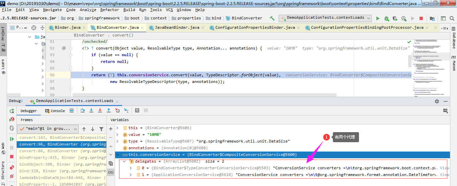Image resolution: width=457 pixels, height=186 pixels.
Task: Collapse this.conversionService node
Action: coord(117,155)
